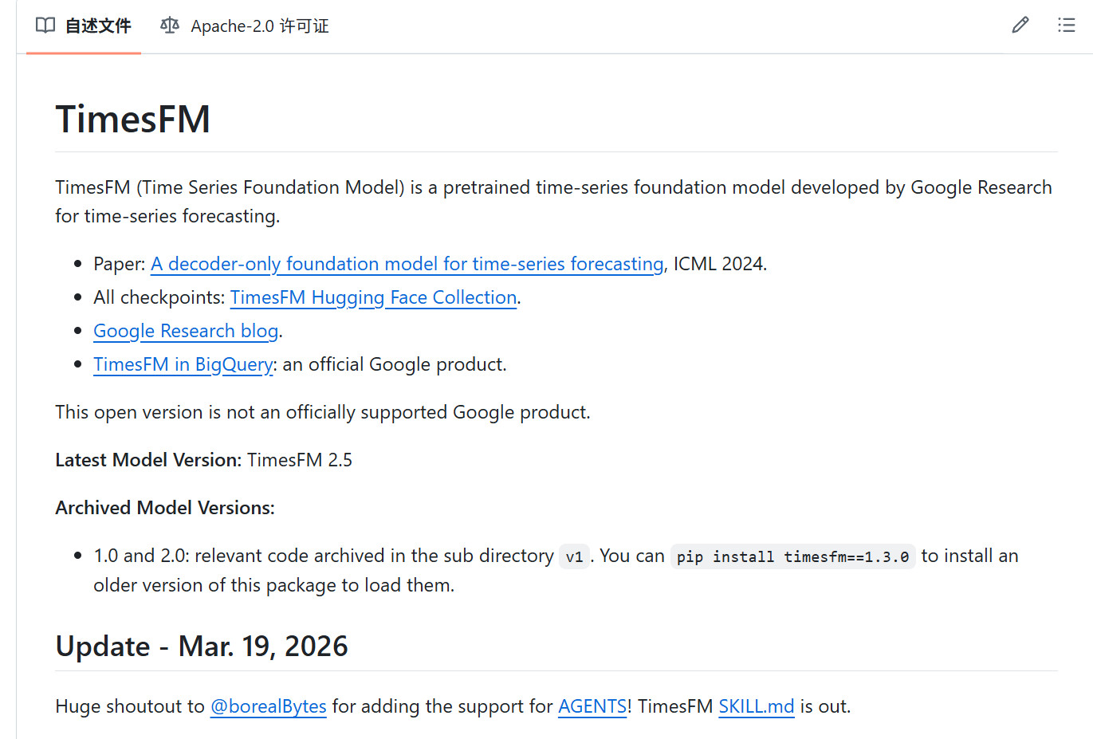Click the Latest Model Version bold text
The image size is (1093, 739).
click(148, 460)
